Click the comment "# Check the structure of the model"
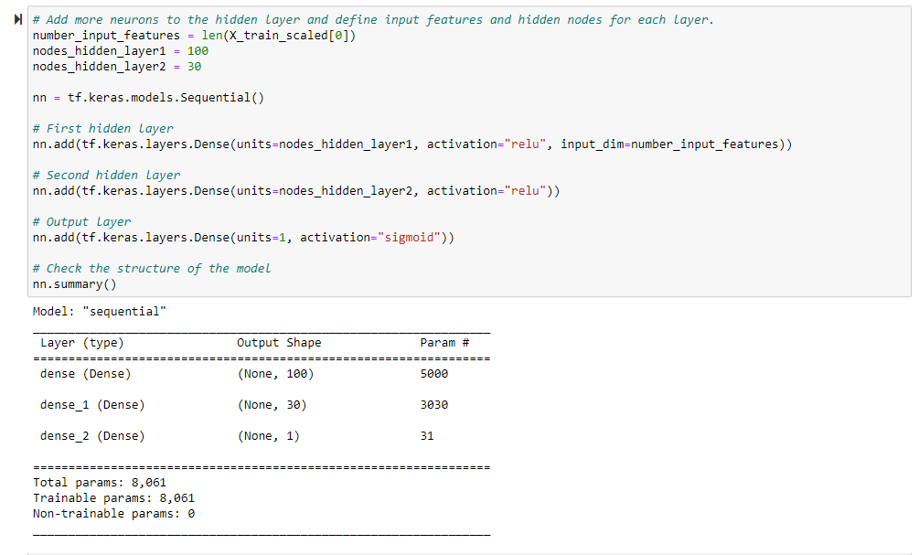Viewport: 919px width, 555px height. coord(152,269)
